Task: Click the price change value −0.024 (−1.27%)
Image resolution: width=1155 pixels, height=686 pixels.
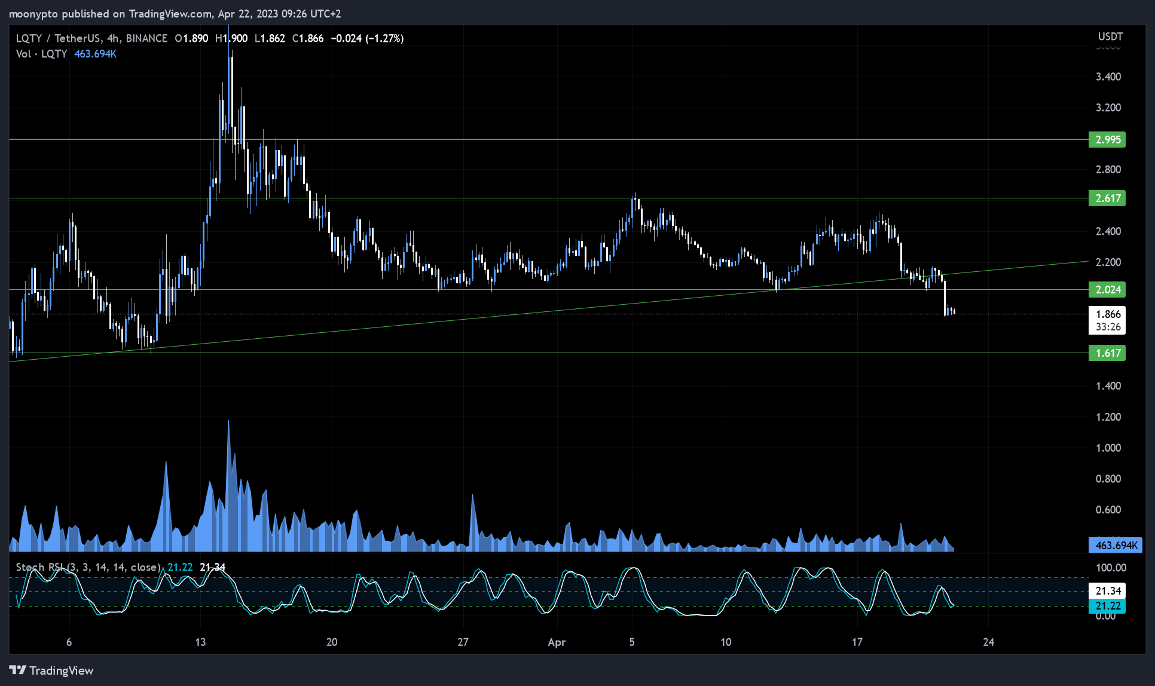Action: tap(367, 38)
